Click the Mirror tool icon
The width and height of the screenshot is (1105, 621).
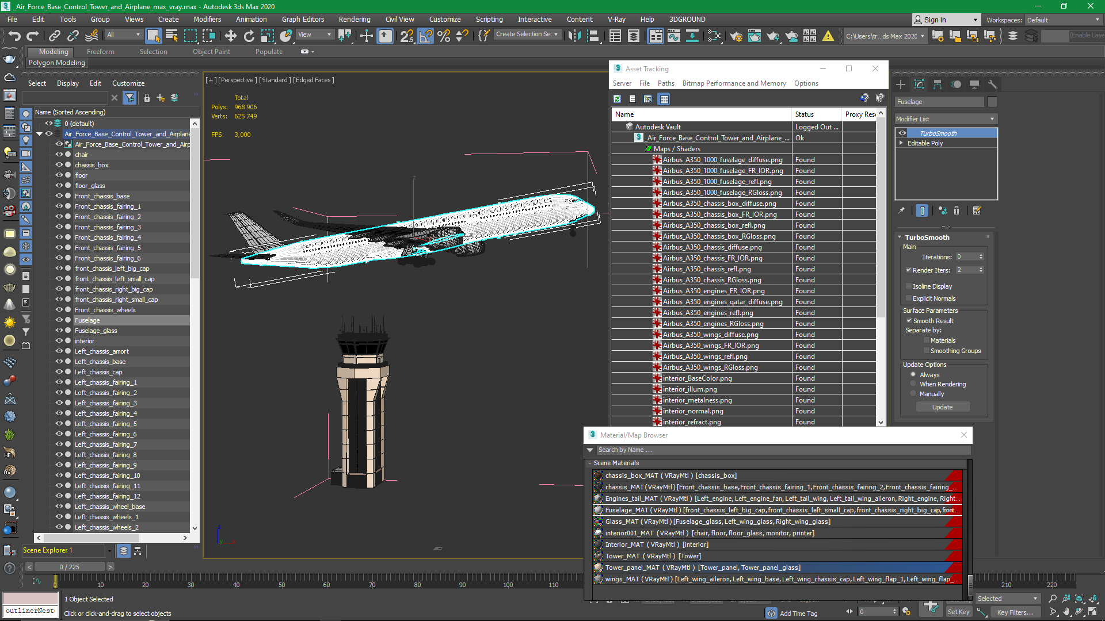(574, 36)
